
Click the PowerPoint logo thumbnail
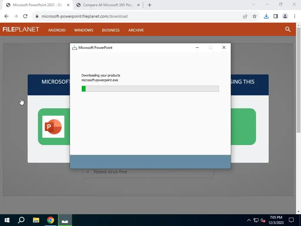pyautogui.click(x=53, y=127)
